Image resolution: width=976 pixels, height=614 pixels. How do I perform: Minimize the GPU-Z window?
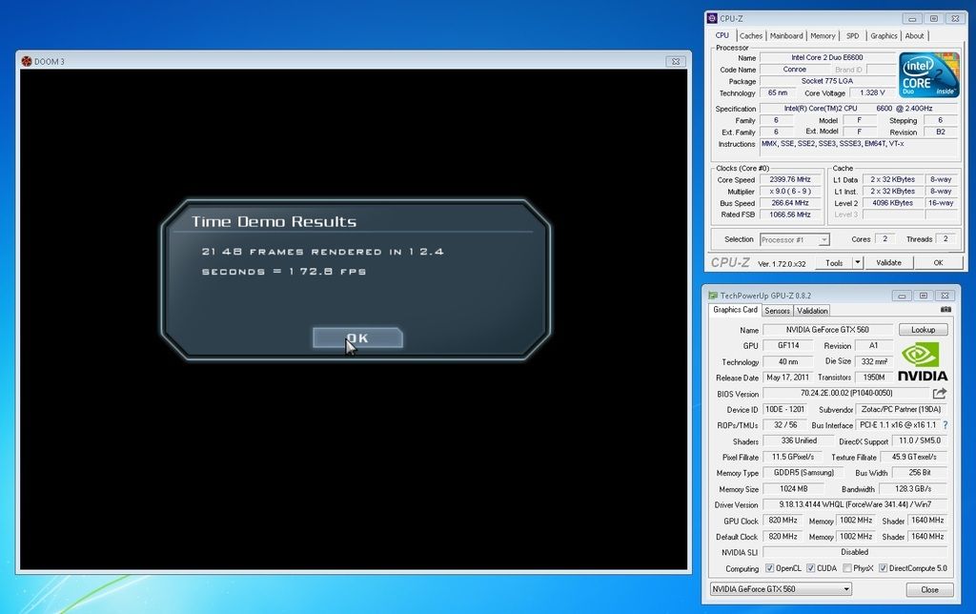point(902,296)
